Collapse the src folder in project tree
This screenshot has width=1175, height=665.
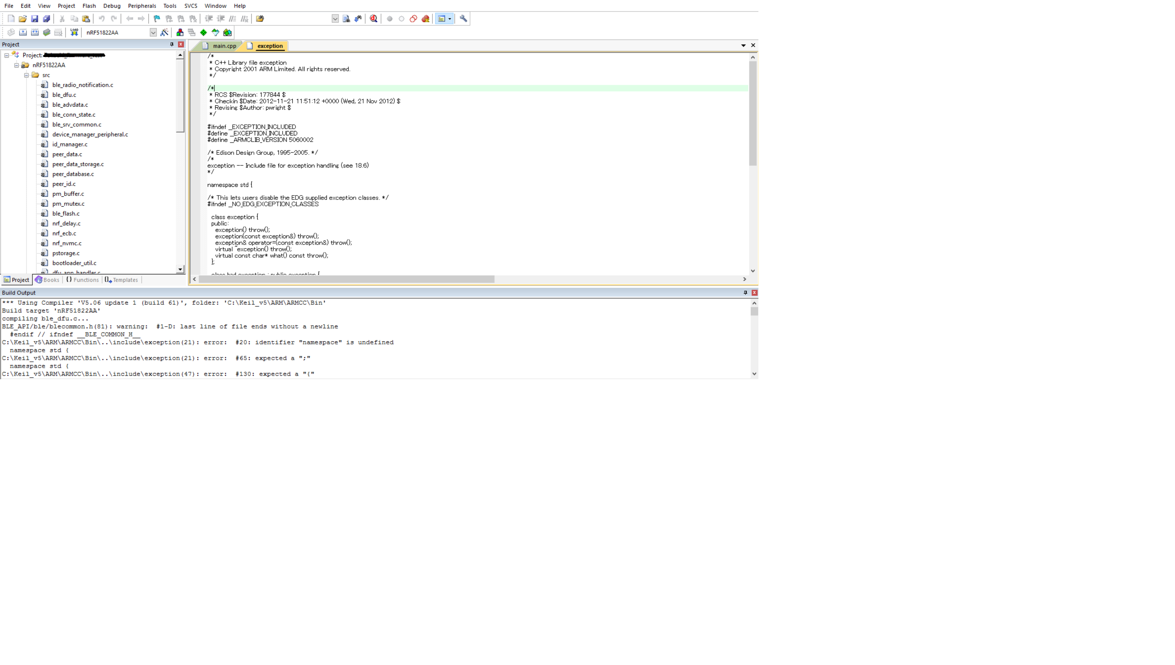[27, 75]
